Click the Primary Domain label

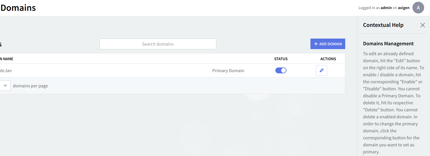228,70
